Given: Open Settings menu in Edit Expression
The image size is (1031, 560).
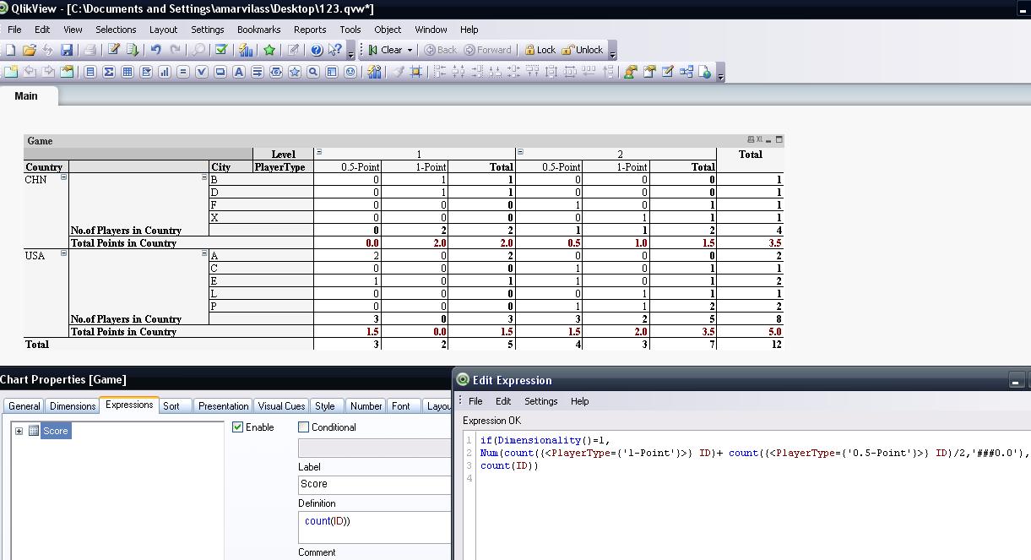Looking at the screenshot, I should 540,401.
